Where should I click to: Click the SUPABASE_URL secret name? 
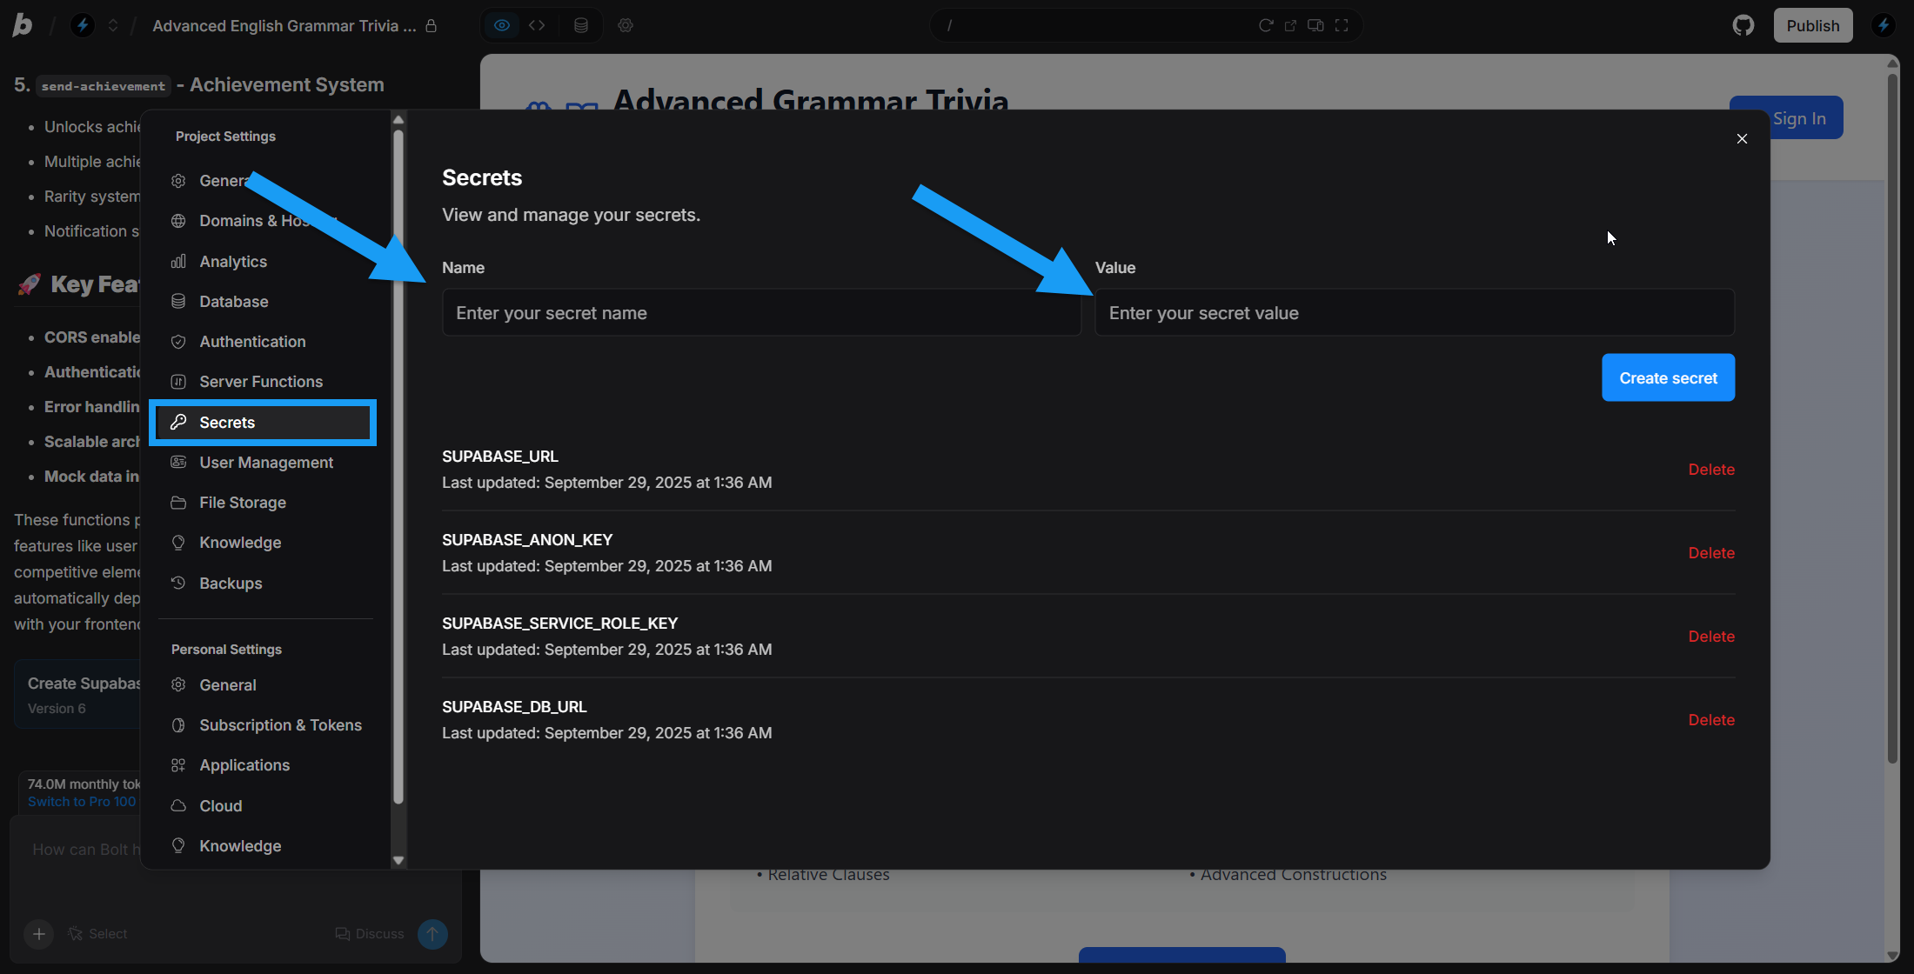click(x=500, y=456)
